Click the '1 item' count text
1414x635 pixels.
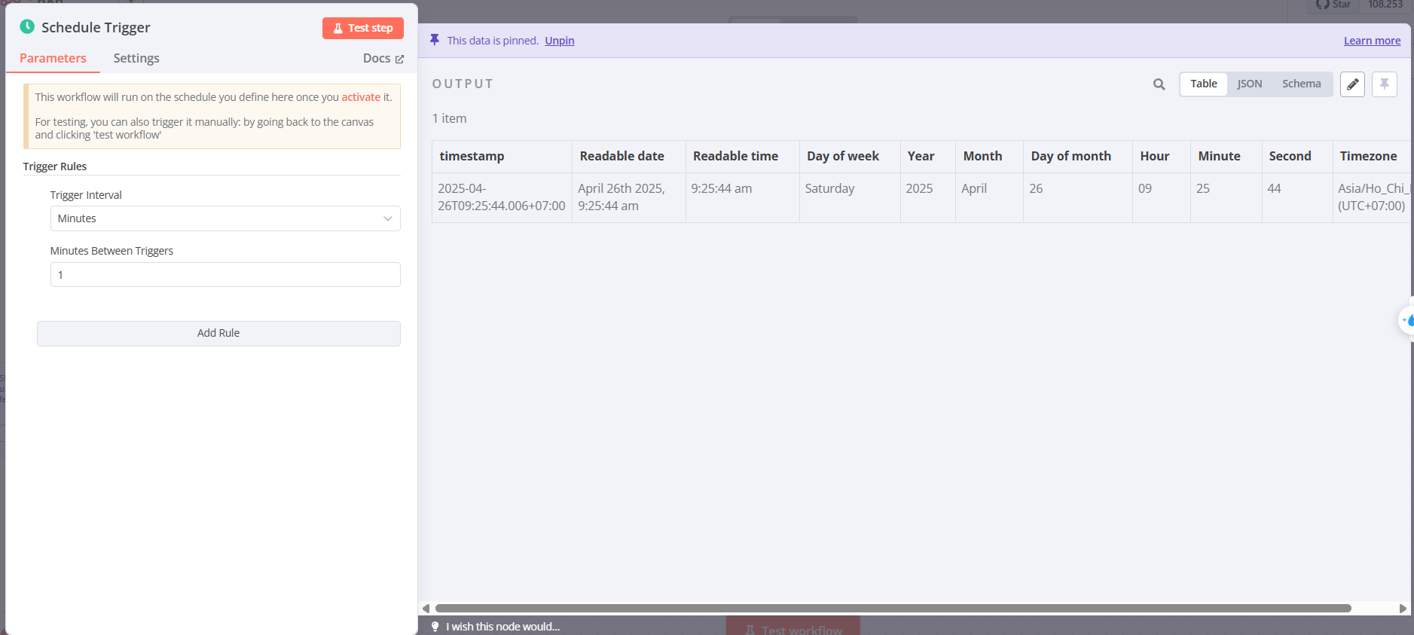450,118
